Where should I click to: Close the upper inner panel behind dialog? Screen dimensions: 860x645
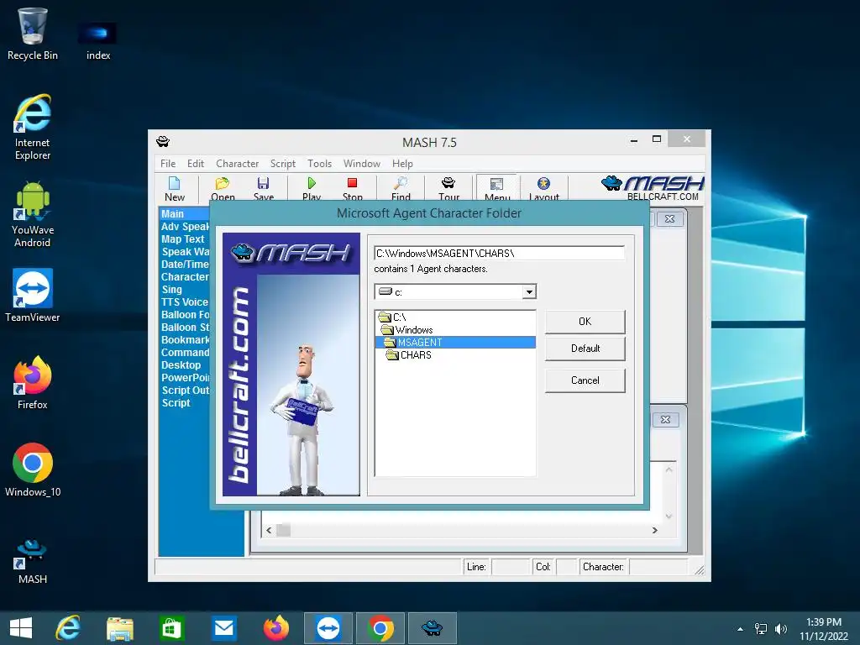pyautogui.click(x=669, y=219)
